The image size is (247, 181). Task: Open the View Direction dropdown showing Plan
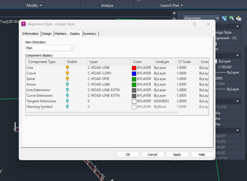[x=50, y=48]
